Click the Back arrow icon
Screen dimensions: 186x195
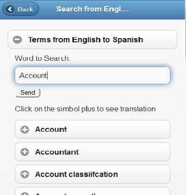10,9
